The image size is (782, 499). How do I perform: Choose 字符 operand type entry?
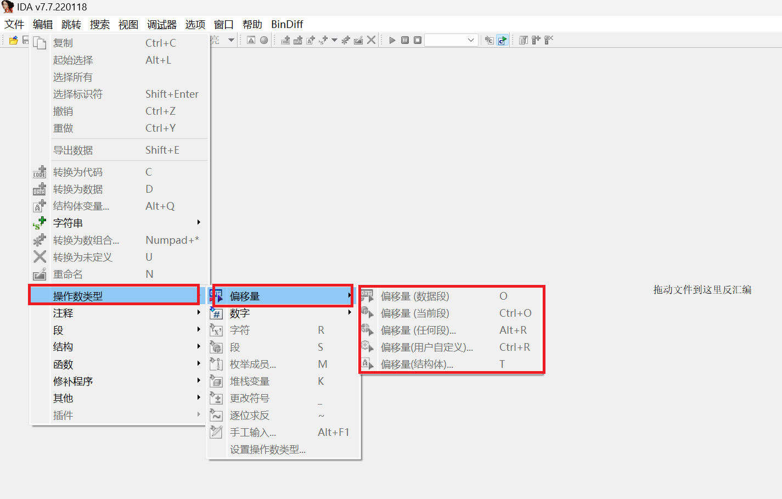pos(283,330)
